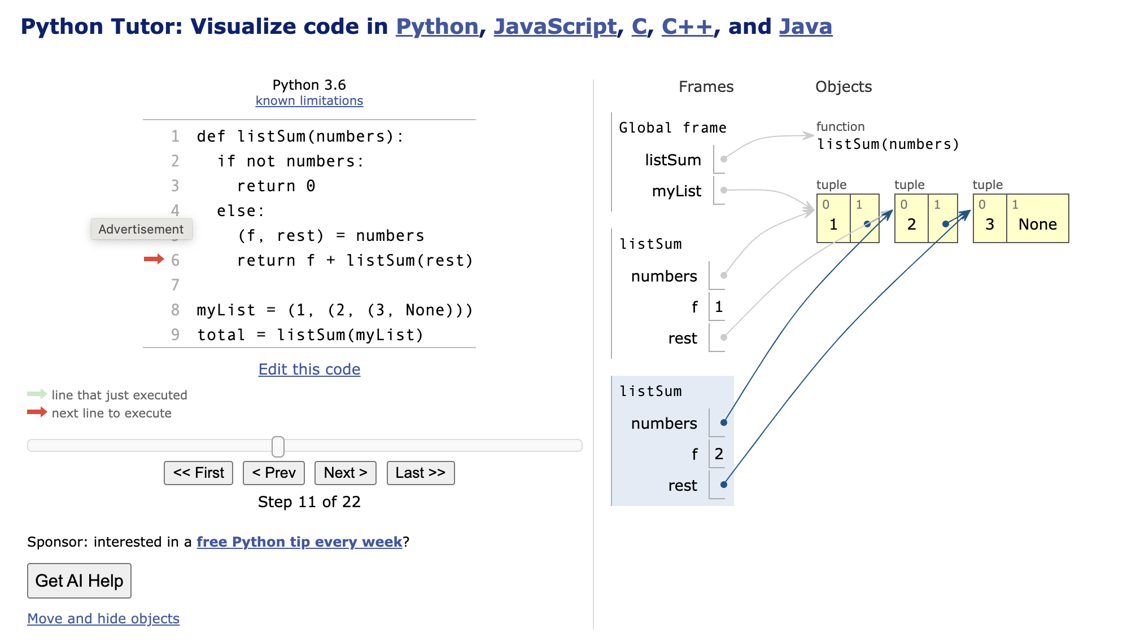This screenshot has height=642, width=1136.
Task: Click line number 9 in gutter
Action: 175,335
